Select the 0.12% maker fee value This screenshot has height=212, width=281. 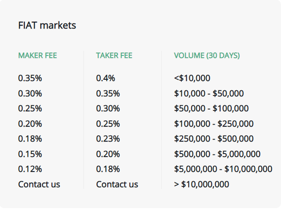pos(30,169)
